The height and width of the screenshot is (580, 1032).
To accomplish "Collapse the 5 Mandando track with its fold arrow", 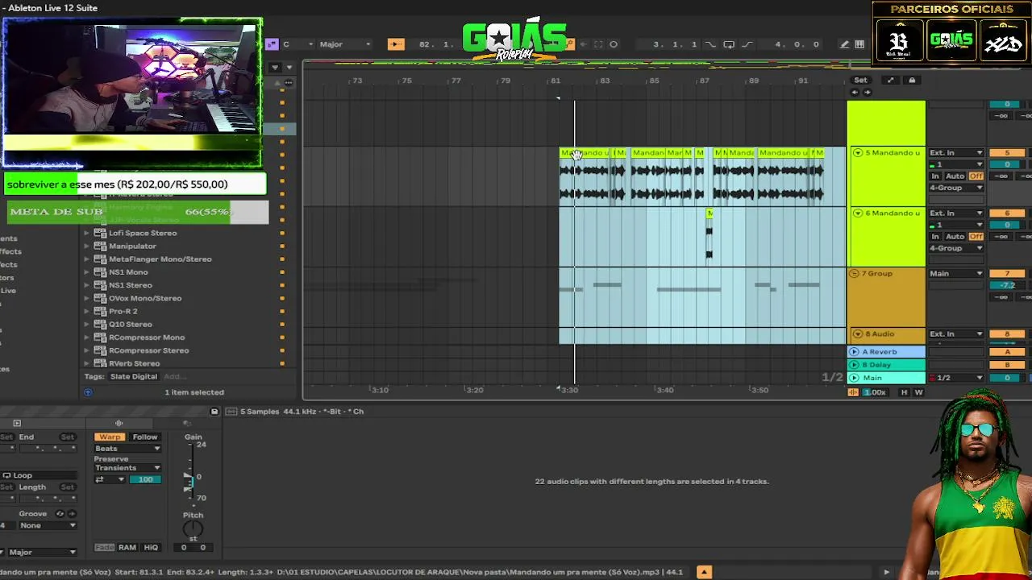I will pyautogui.click(x=857, y=153).
